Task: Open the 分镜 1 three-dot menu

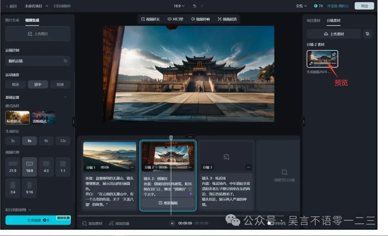Action: (x=132, y=167)
